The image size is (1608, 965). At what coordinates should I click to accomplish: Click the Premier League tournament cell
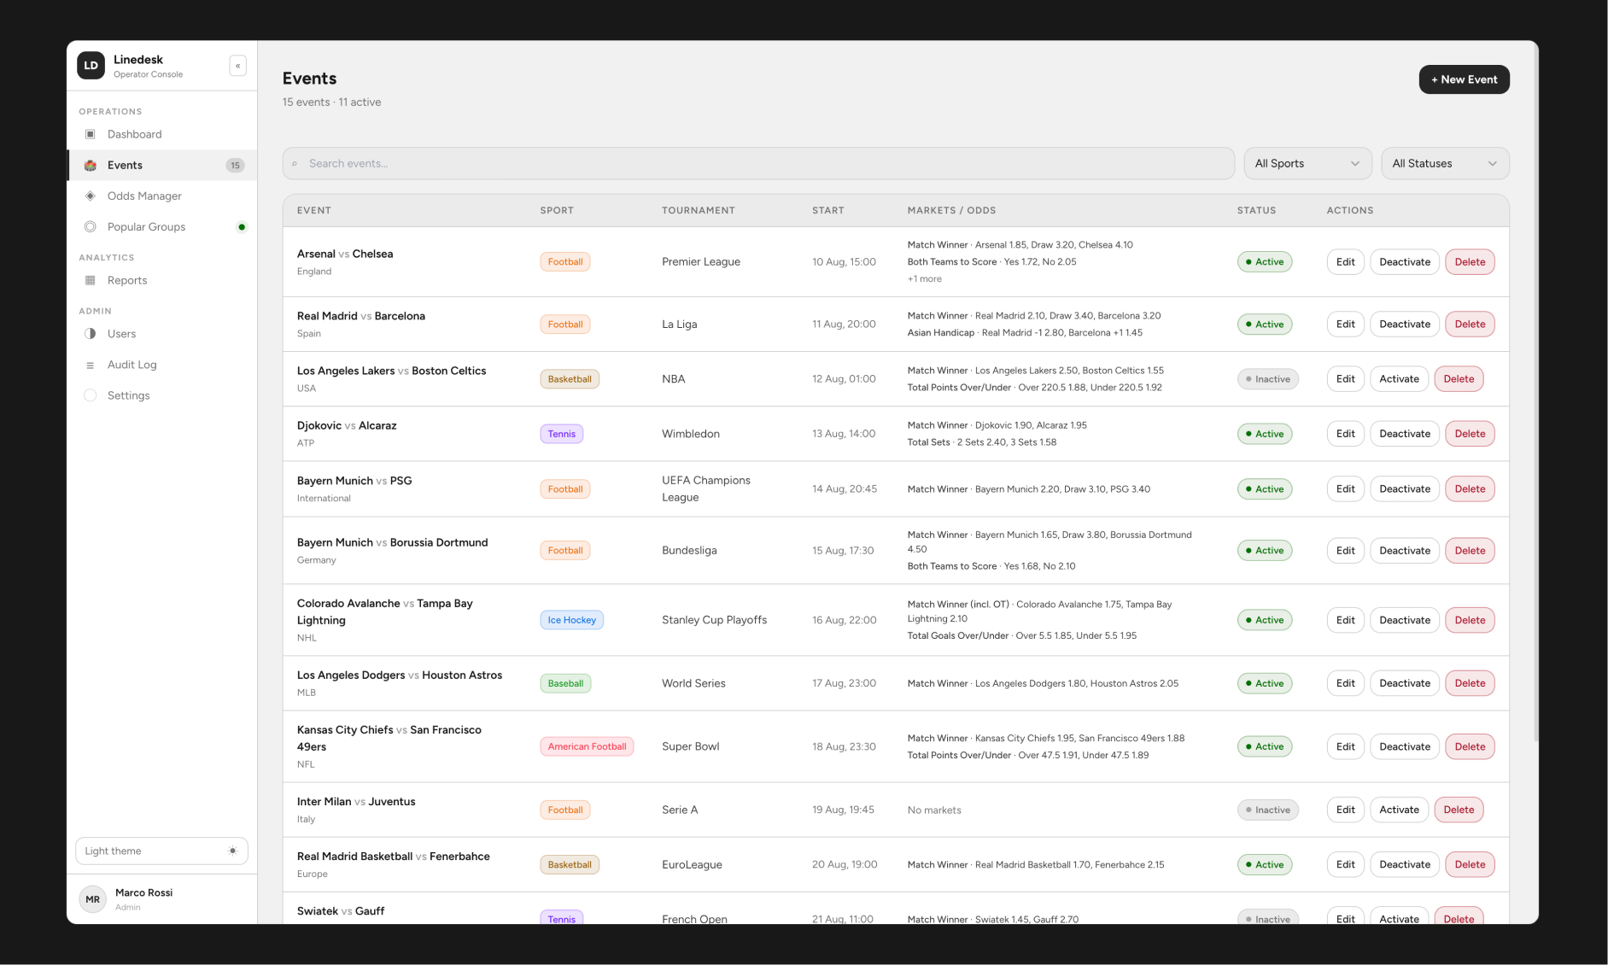(700, 262)
